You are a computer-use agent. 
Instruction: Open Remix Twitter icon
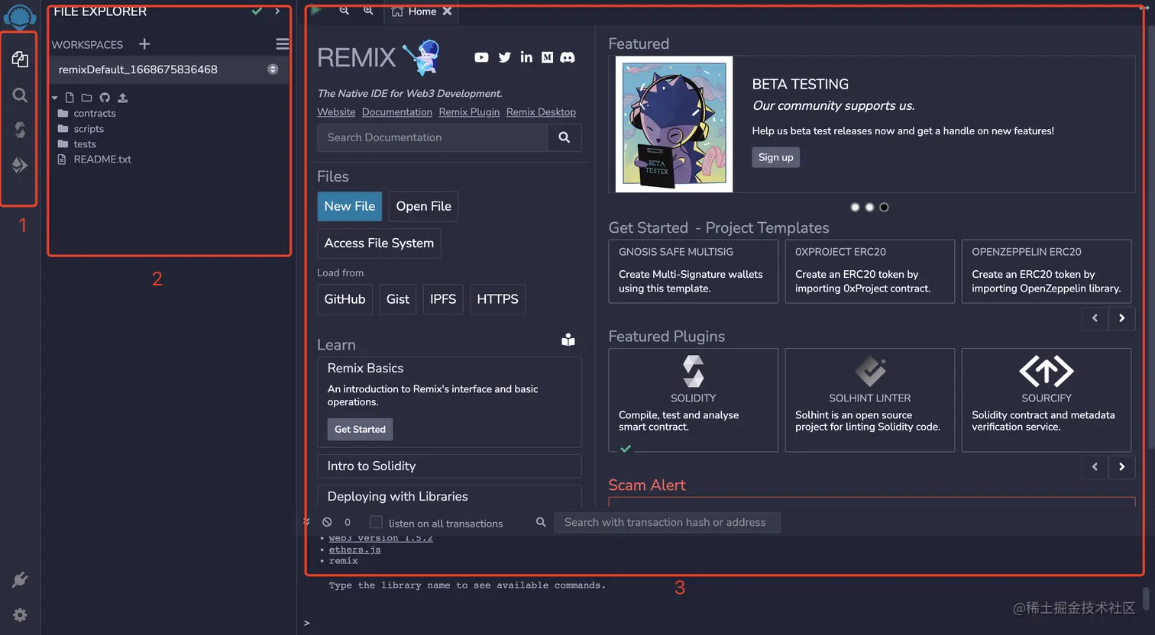(x=505, y=57)
